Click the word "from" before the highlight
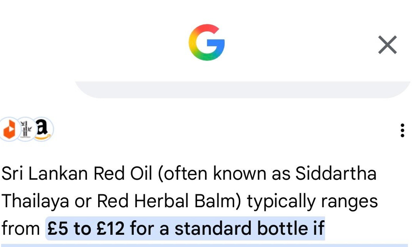414x247 pixels. pyautogui.click(x=21, y=228)
